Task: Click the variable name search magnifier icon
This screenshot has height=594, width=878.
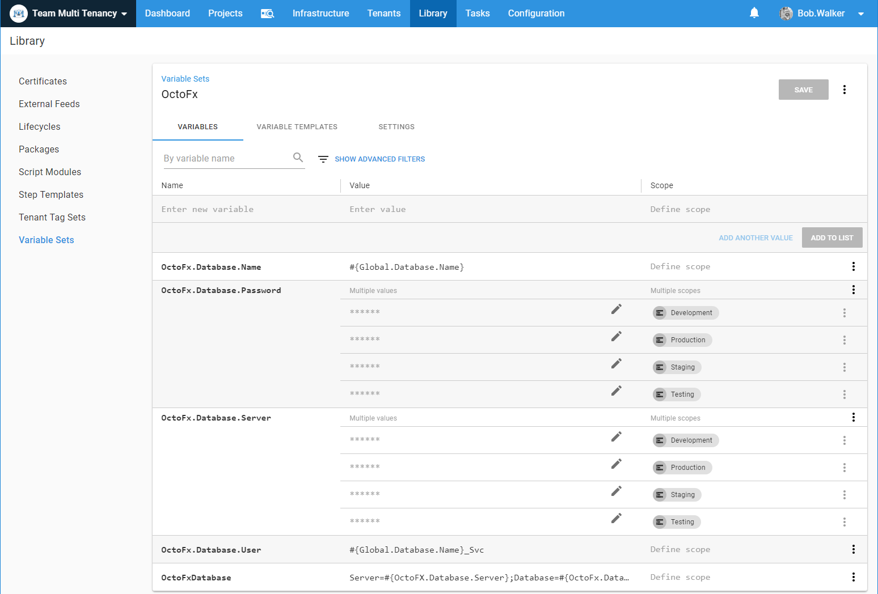Action: point(298,158)
